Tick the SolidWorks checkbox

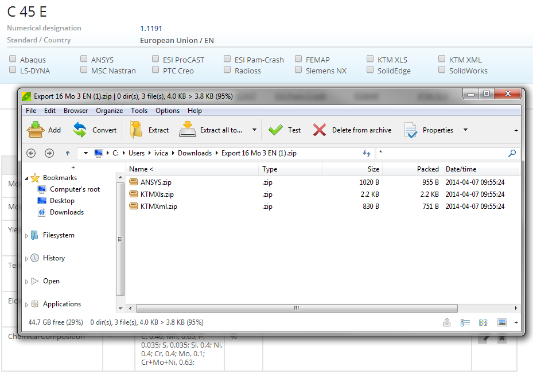(x=442, y=69)
